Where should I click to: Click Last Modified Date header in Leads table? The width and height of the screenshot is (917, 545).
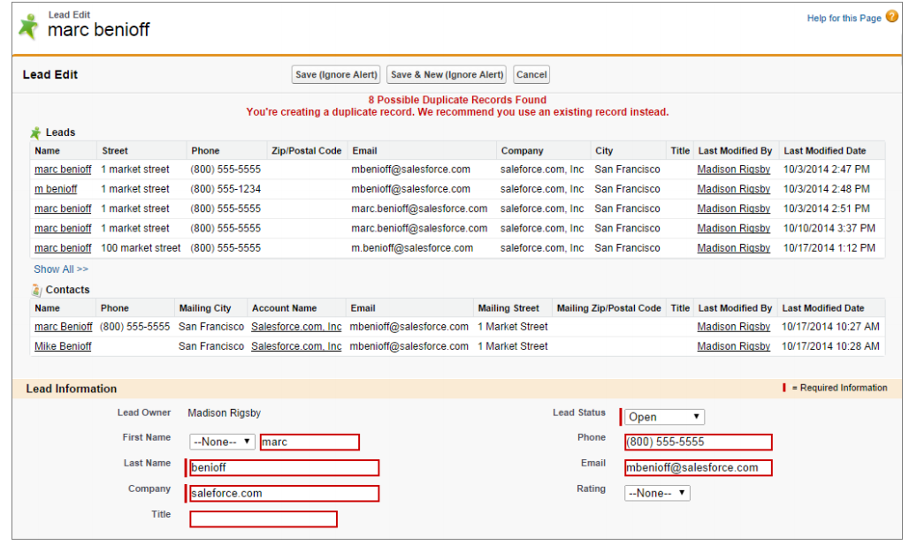point(825,151)
